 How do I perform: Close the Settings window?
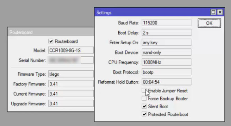(x=220, y=12)
